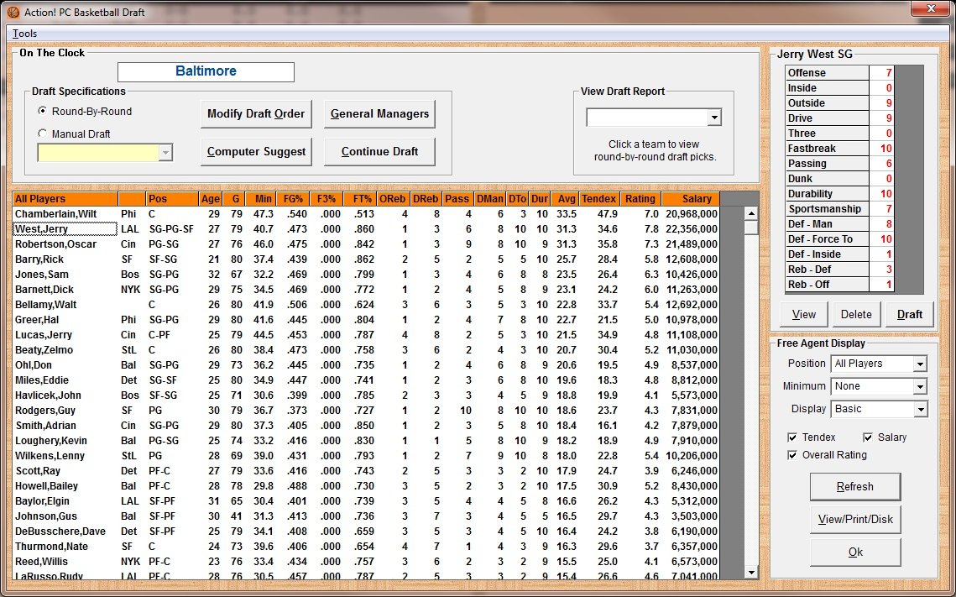Expand the Minimum filter dropdown
The width and height of the screenshot is (956, 597).
point(920,387)
